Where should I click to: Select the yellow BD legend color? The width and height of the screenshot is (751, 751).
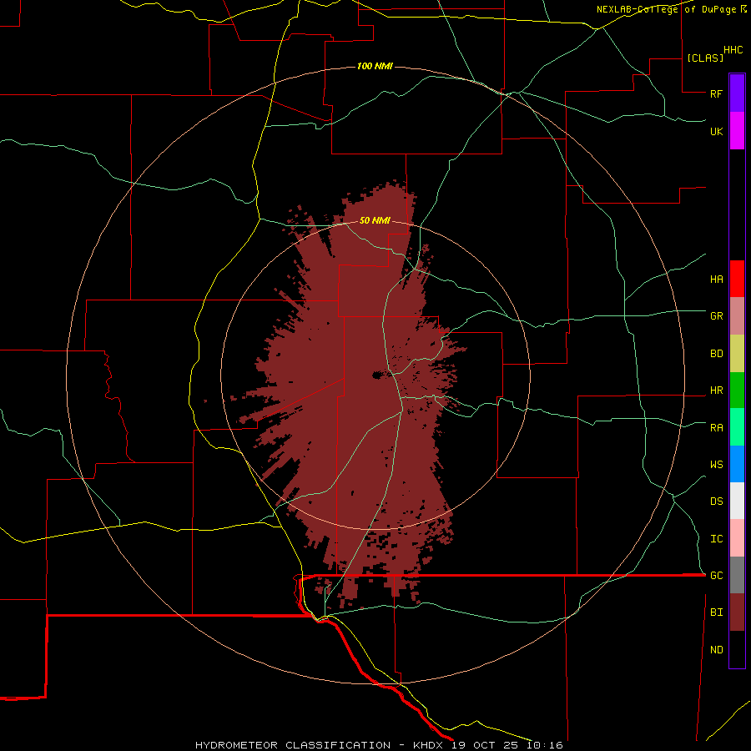(x=737, y=354)
